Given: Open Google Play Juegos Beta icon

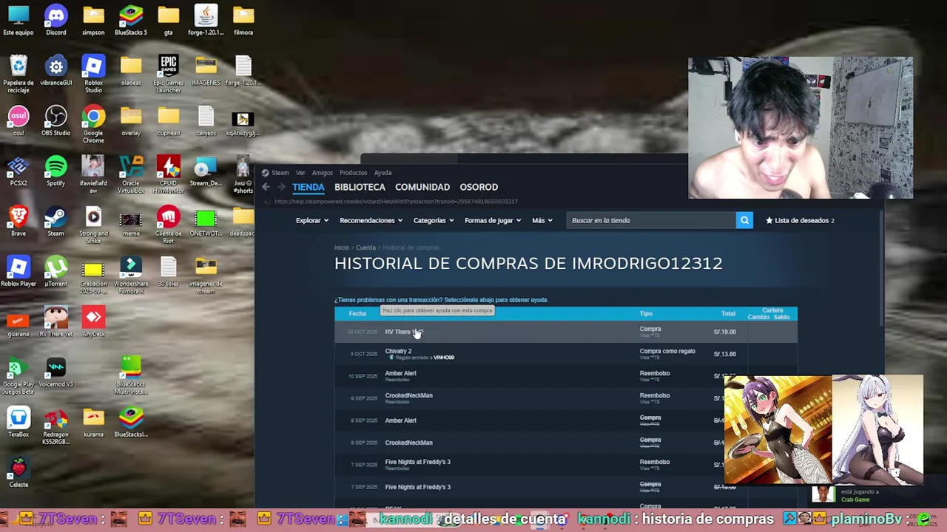Looking at the screenshot, I should point(18,375).
